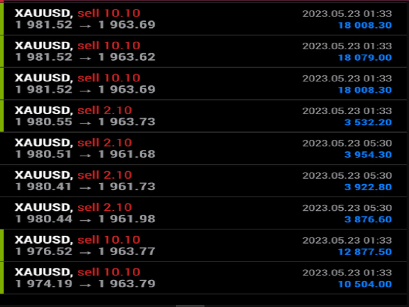Screen dimensions: 409x307
Task: Click the 01:33 timestamp above 18 079.00
Action: tap(347, 46)
